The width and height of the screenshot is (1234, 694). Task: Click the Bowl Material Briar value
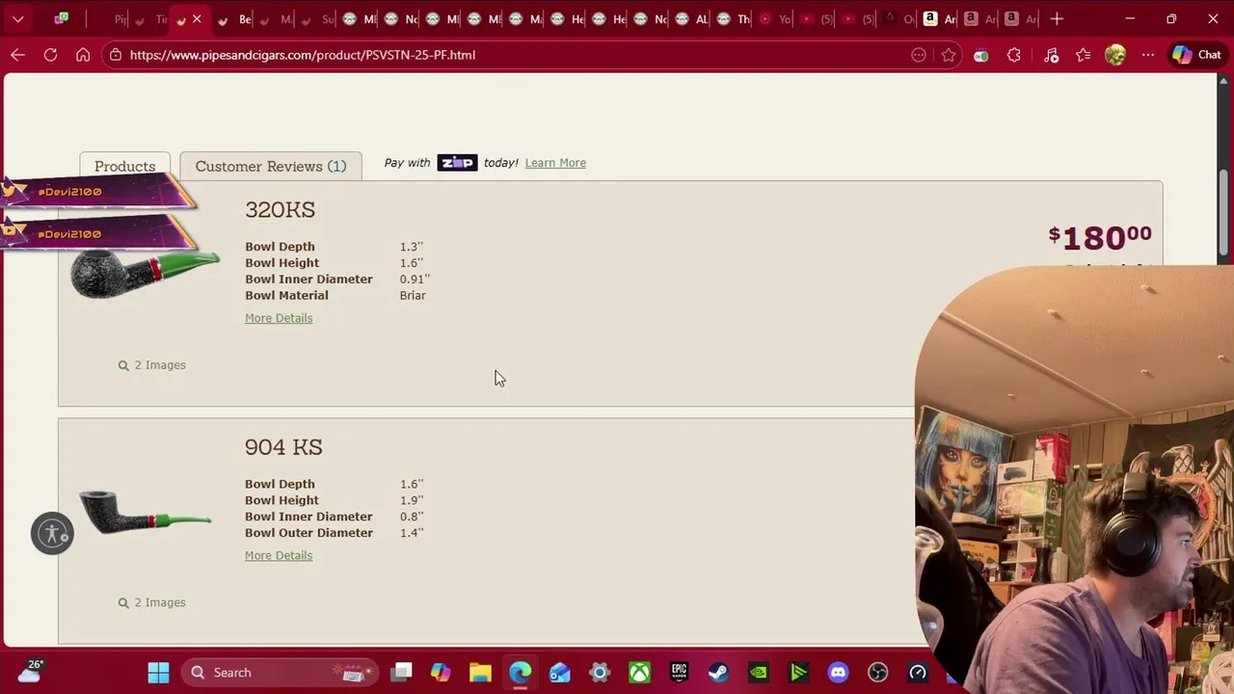[413, 296]
